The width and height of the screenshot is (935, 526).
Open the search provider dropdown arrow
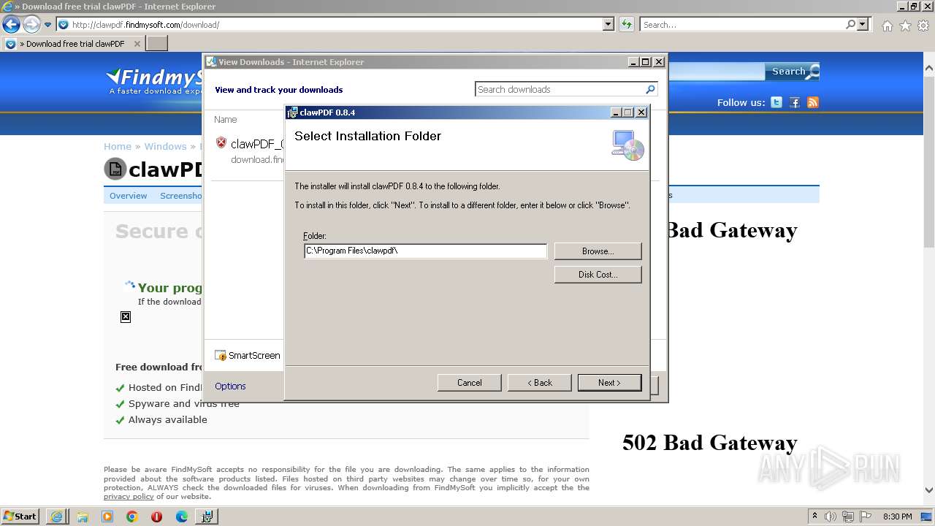click(863, 24)
